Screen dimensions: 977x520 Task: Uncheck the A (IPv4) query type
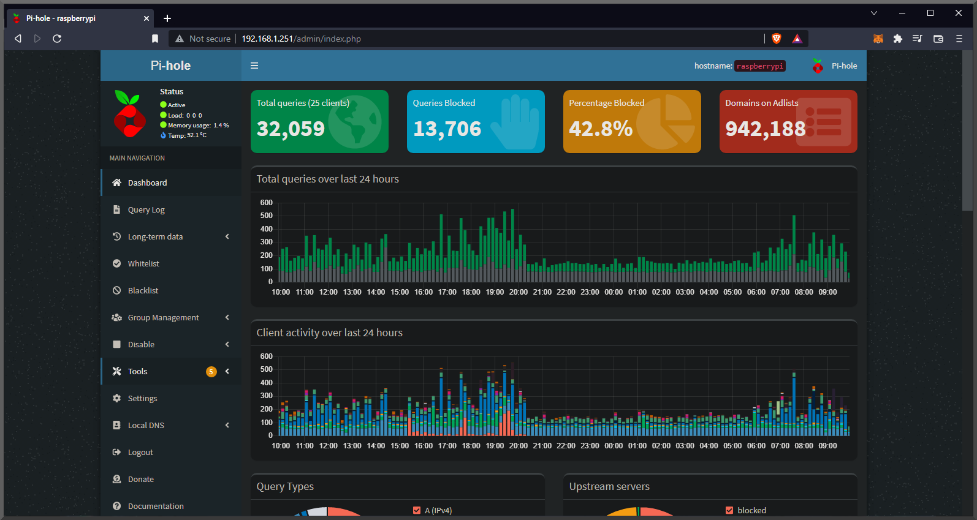click(417, 510)
